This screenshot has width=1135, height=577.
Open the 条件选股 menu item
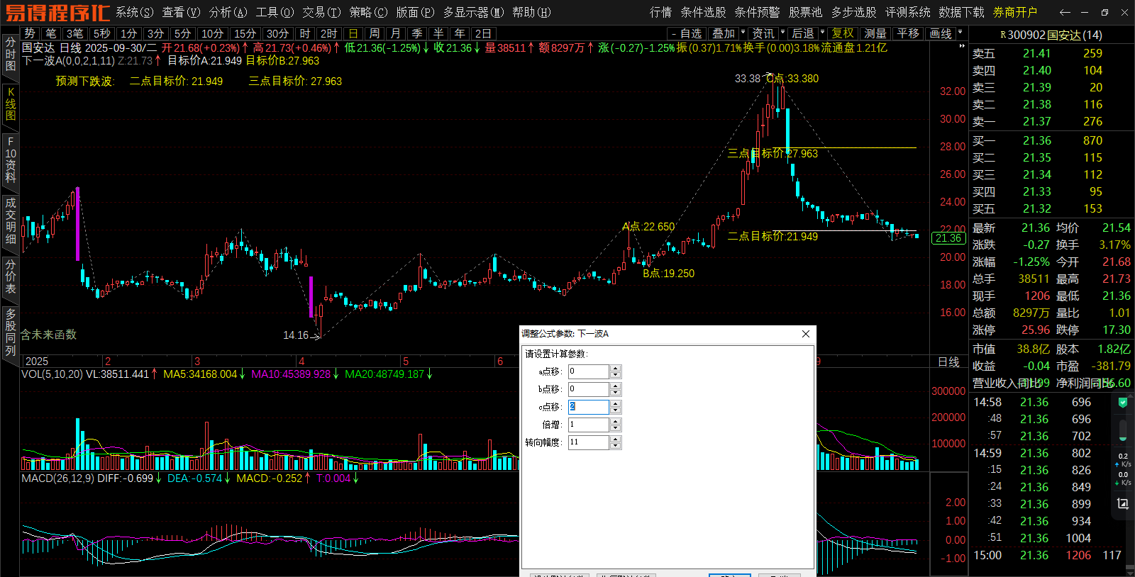coord(703,12)
